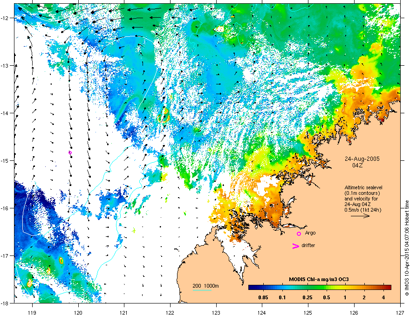410x317 pixels.
Task: Click the '04Z' time label under date
Action: pyautogui.click(x=357, y=165)
